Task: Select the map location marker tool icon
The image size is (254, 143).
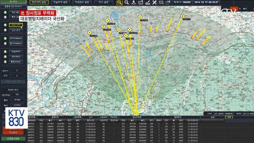Action: 133,2
